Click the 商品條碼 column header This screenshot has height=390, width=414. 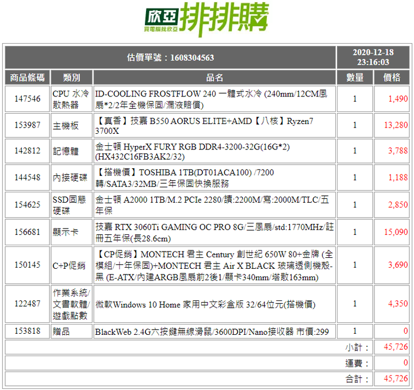coord(28,78)
